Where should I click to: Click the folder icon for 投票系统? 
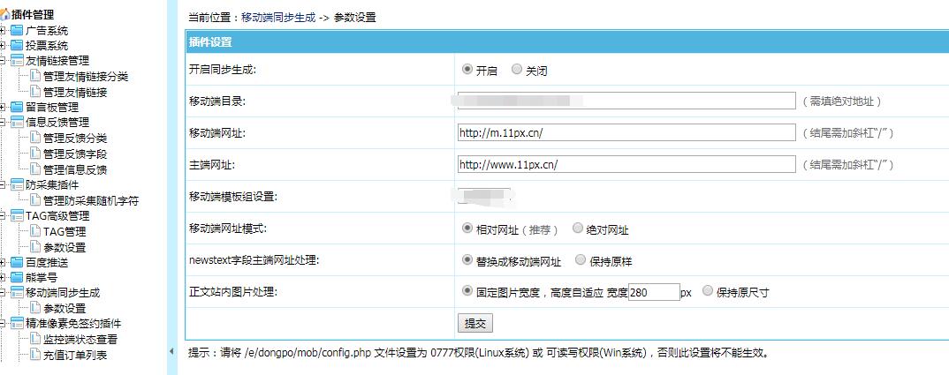pyautogui.click(x=17, y=45)
